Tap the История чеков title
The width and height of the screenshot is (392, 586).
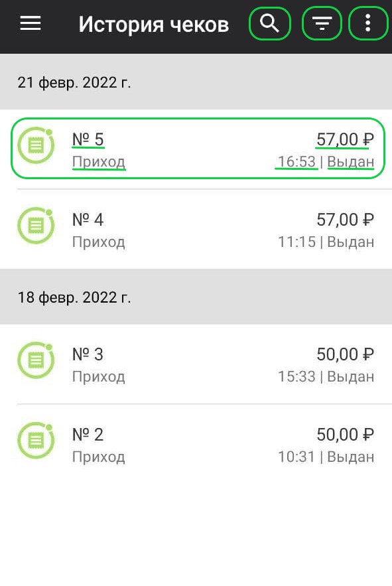point(154,25)
